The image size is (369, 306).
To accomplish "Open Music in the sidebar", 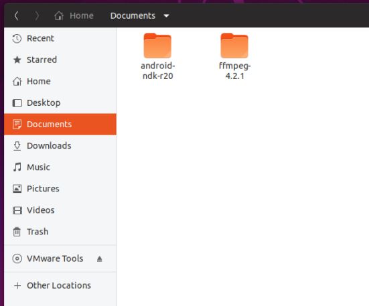I will (x=60, y=167).
